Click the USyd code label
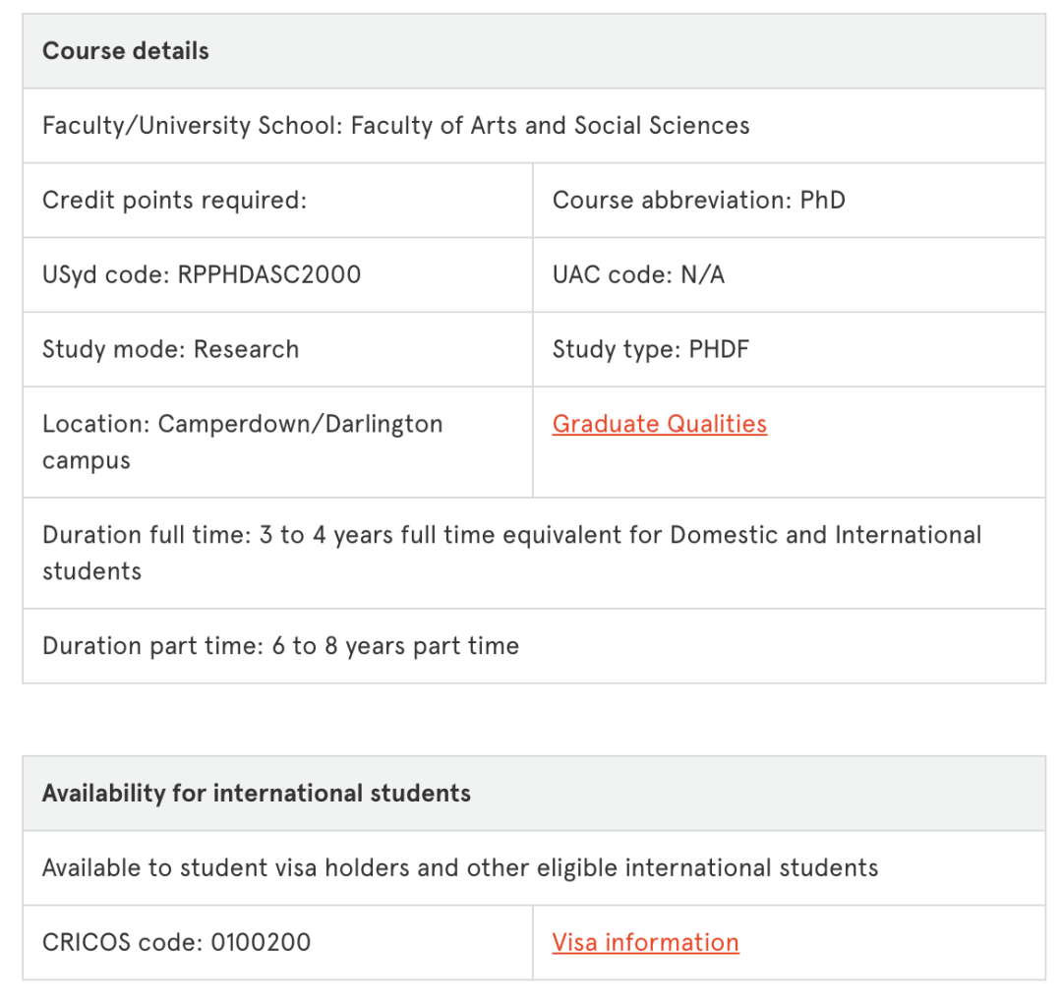 pos(106,275)
